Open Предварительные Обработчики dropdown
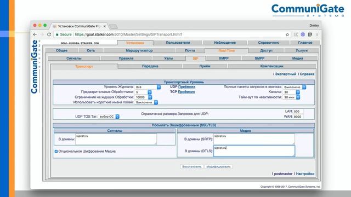This screenshot has height=197, width=351. coord(143,92)
